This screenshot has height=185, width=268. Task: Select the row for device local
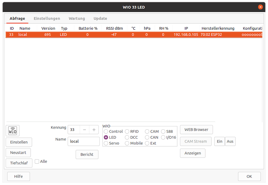tap(107, 35)
